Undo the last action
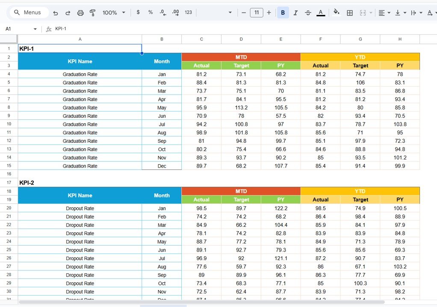Image resolution: width=437 pixels, height=307 pixels. pyautogui.click(x=56, y=12)
